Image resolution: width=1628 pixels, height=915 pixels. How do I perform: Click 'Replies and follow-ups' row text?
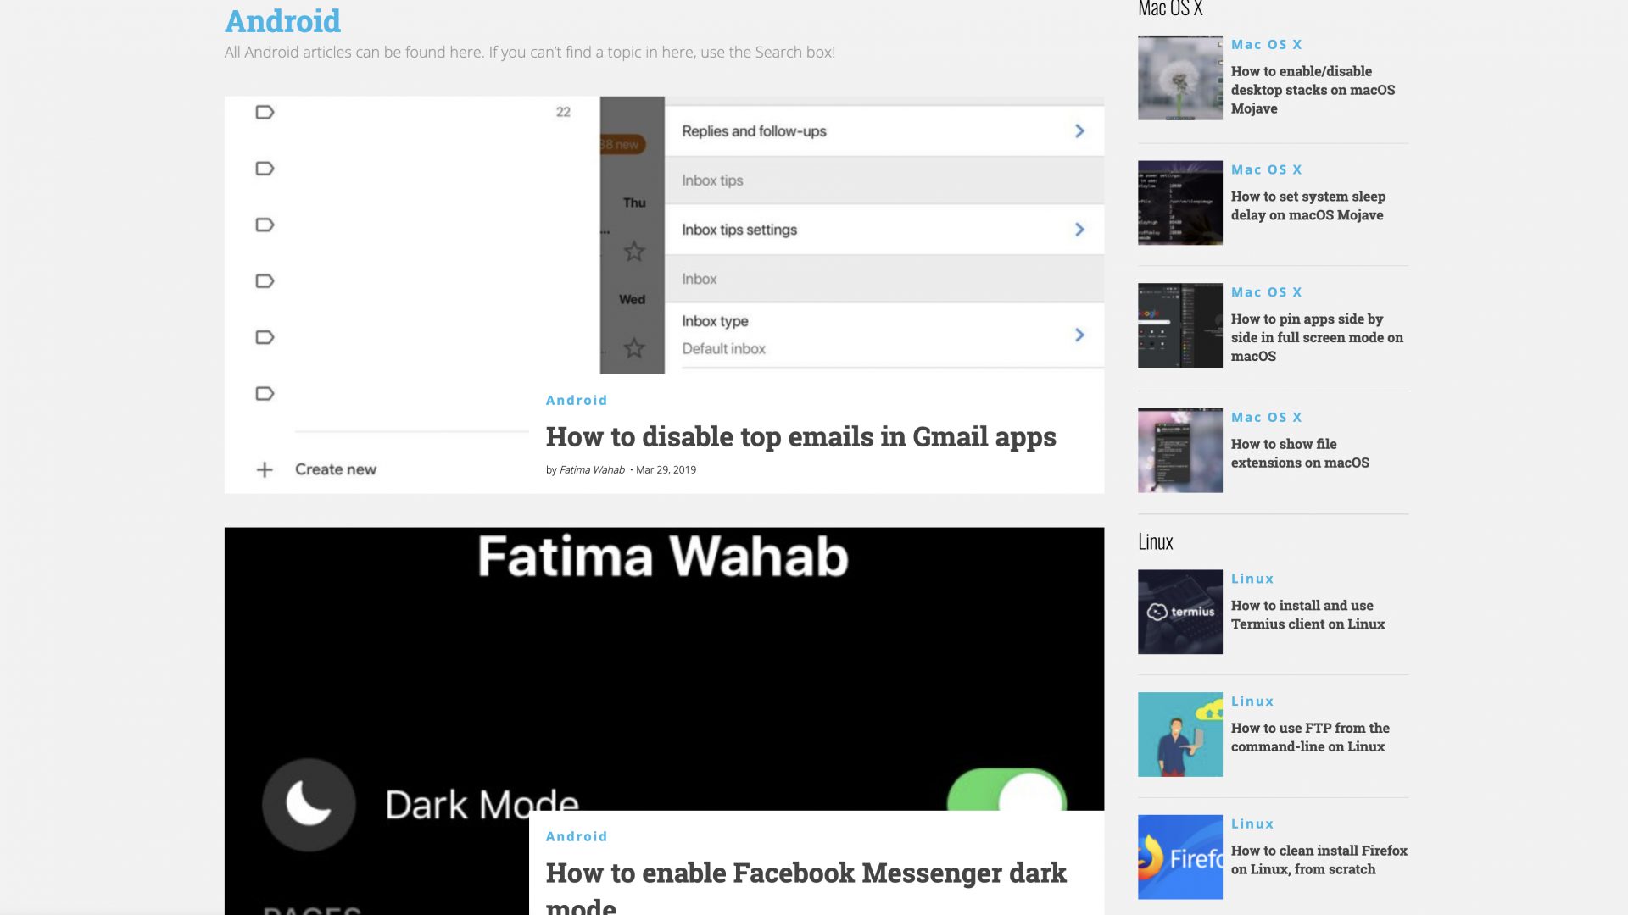pos(754,131)
